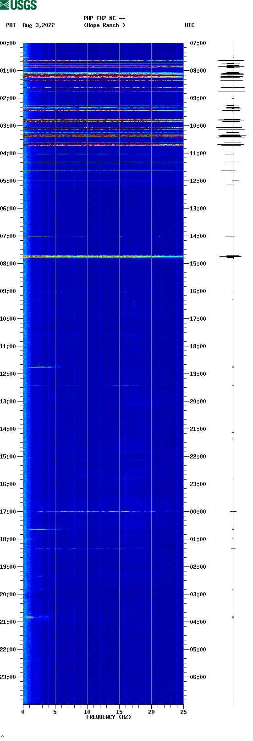Click the '(Hope Ranch )' station name

click(x=104, y=25)
